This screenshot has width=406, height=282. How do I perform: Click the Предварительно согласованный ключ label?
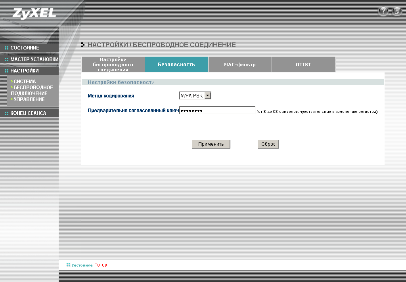[133, 111]
